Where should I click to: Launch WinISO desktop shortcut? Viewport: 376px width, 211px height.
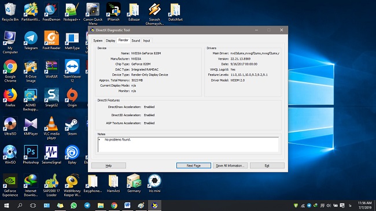(10, 154)
